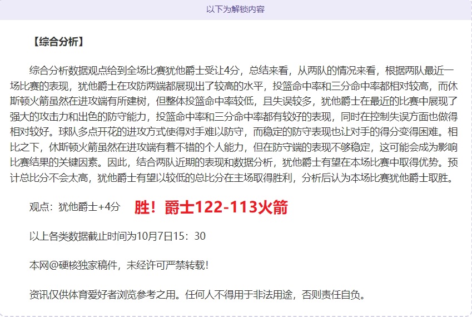The height and width of the screenshot is (317, 472).
Task: Click the "观点：犹他爵士+4分" prediction text
Action: [x=74, y=207]
